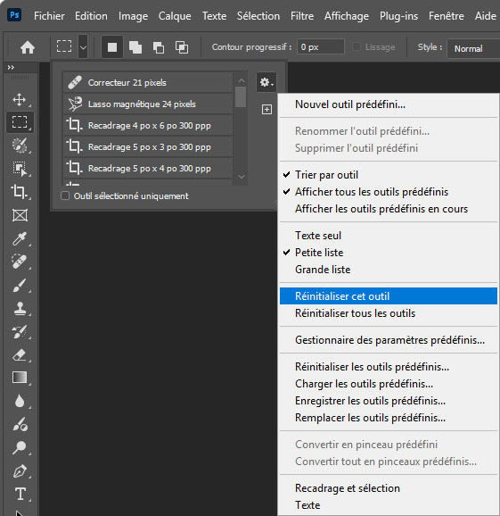Choose Recadrage 4 po x 6 po preset
The height and width of the screenshot is (516, 500).
[148, 125]
